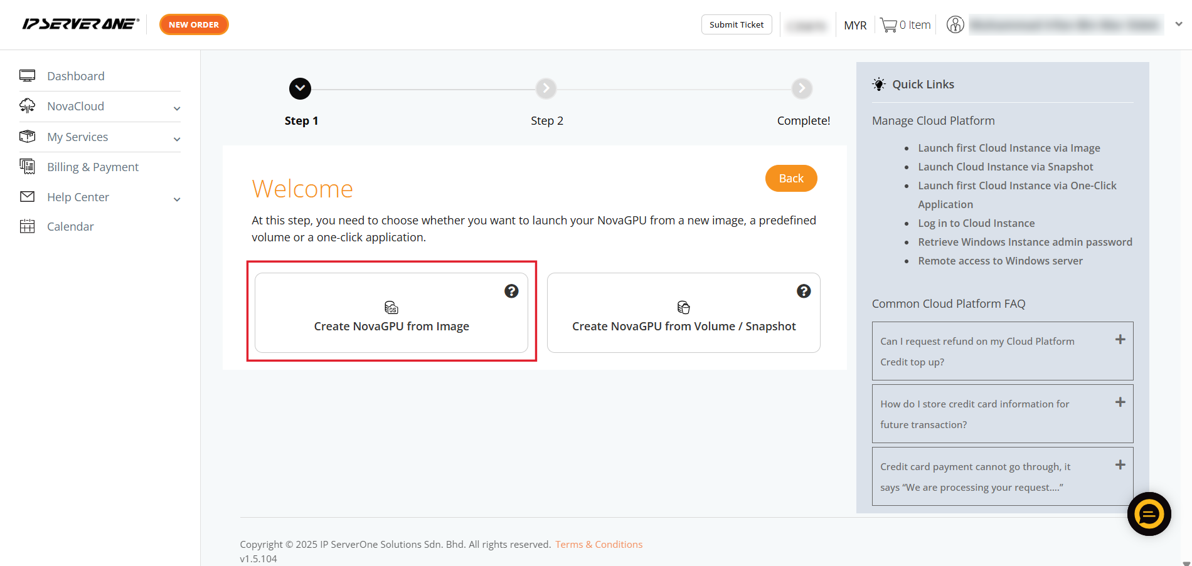Open the MYR currency selector
This screenshot has width=1192, height=566.
[x=855, y=25]
